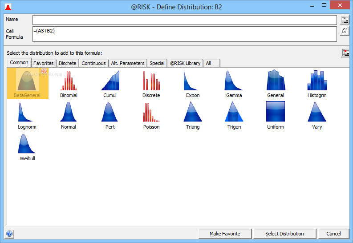Viewport: 353px width, 243px height.
Task: Select the Poisson distribution icon
Action: (151, 115)
